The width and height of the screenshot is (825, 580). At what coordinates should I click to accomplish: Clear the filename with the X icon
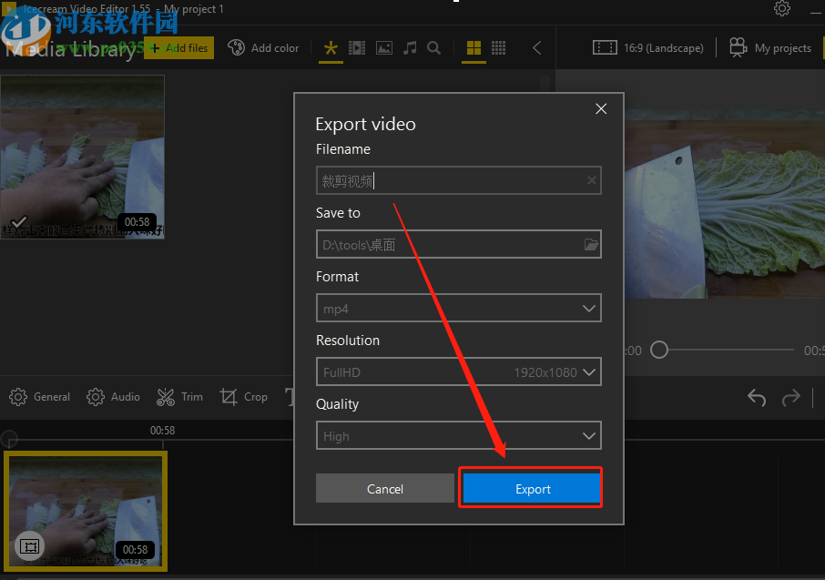[591, 181]
